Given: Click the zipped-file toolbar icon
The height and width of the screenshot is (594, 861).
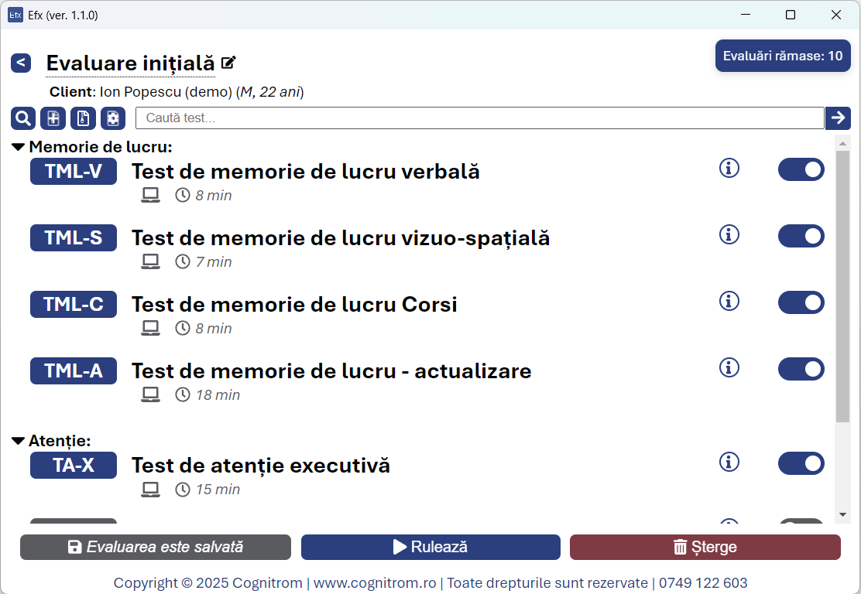Looking at the screenshot, I should click(x=83, y=118).
